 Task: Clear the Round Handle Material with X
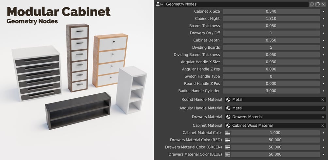[x=323, y=100]
